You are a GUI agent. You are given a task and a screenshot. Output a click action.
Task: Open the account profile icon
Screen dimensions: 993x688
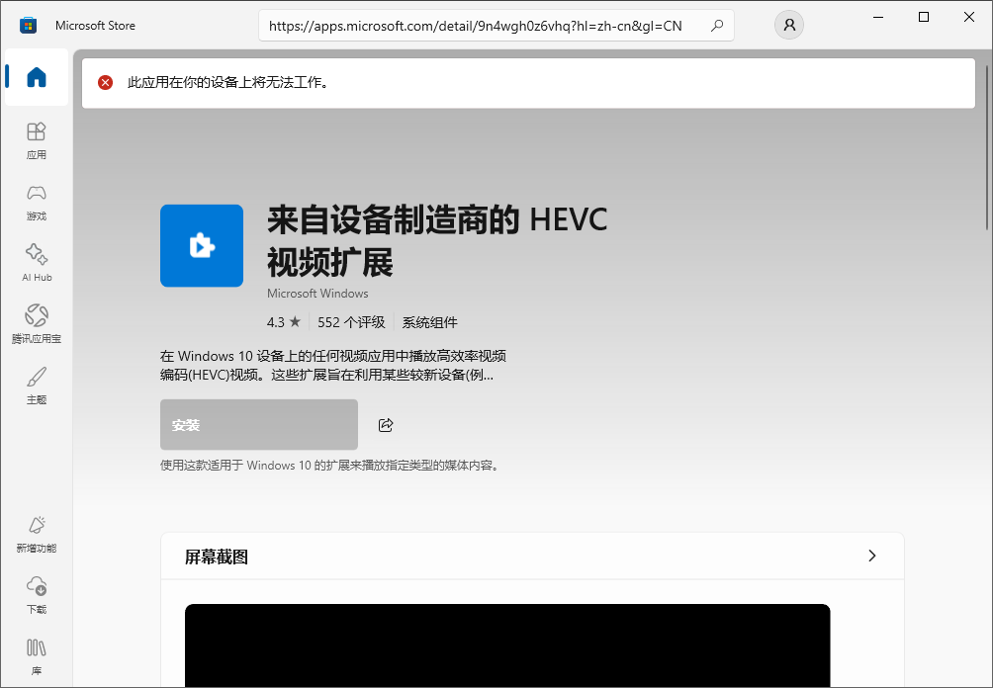tap(788, 25)
